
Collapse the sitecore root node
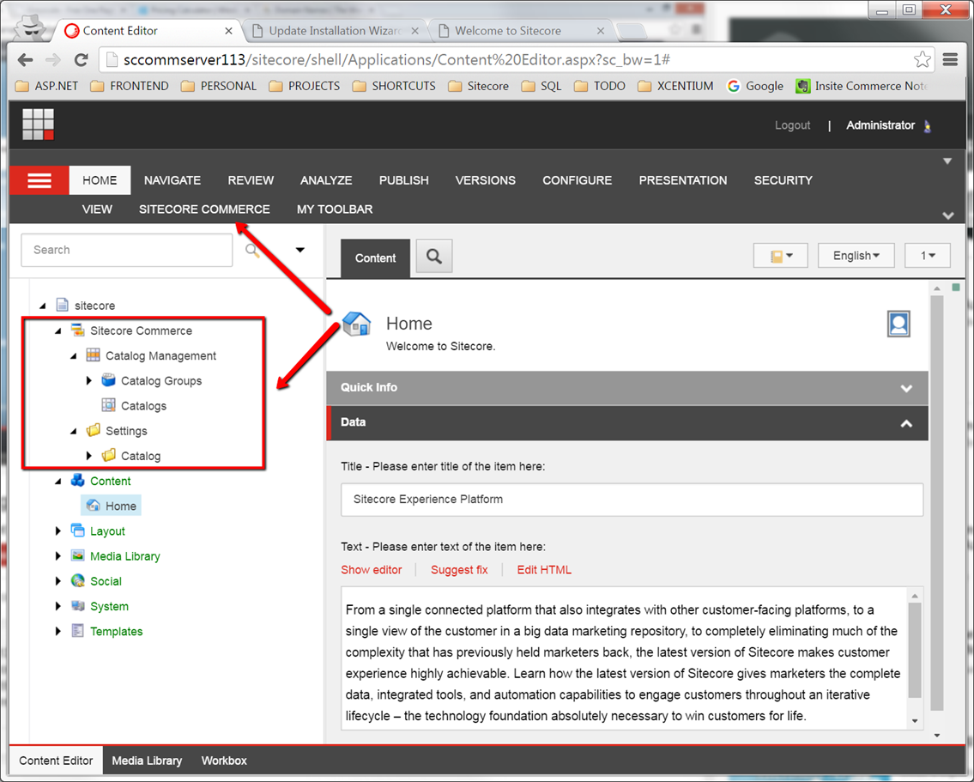coord(42,306)
